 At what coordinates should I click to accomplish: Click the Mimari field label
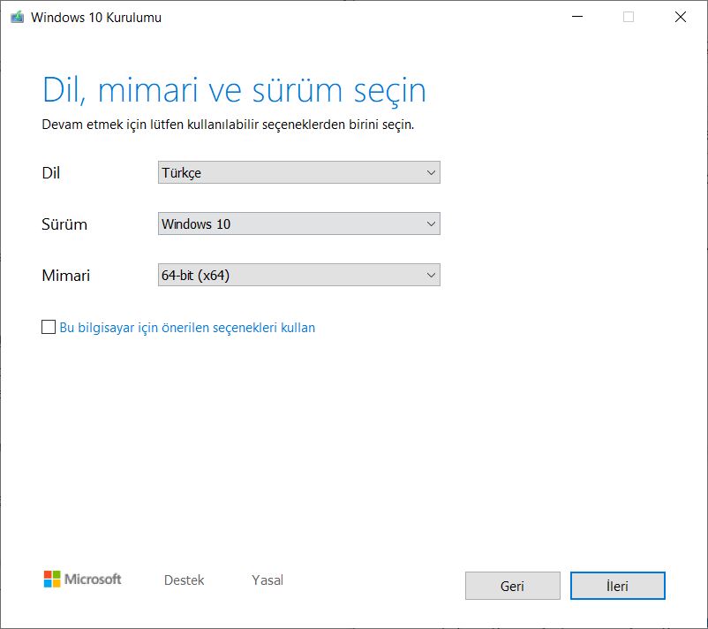(66, 276)
